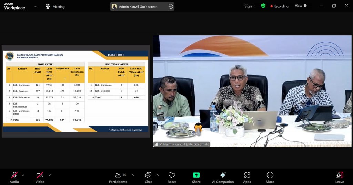Expand video settings chevron next to Video
The image size is (353, 185).
[x=50, y=175]
